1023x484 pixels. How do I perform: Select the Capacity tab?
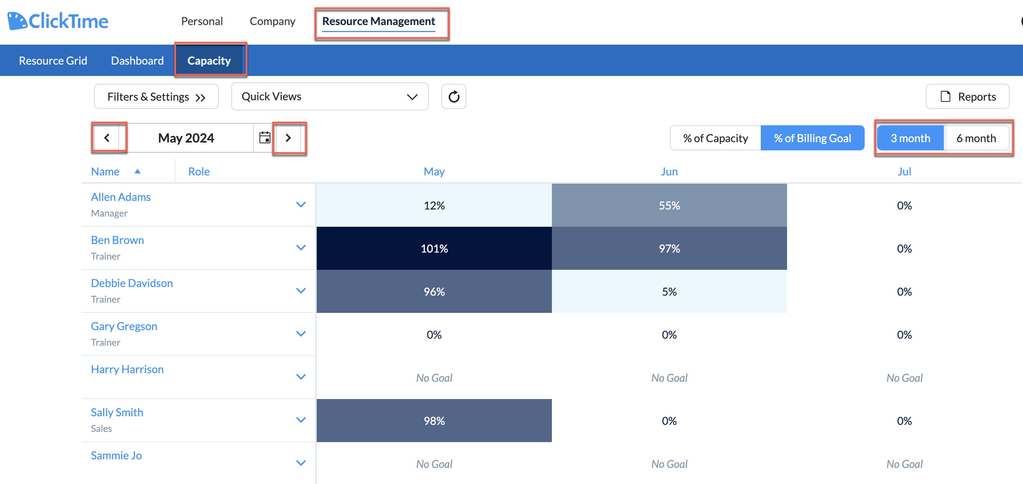pos(209,60)
